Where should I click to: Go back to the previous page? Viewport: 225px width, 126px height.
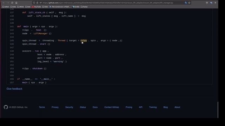(4, 3)
